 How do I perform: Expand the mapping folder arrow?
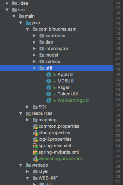pos(28,120)
